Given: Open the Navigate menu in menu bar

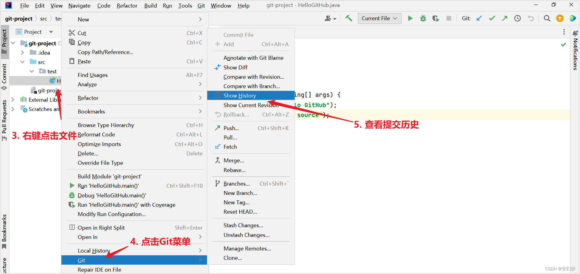Looking at the screenshot, I should coord(79,5).
